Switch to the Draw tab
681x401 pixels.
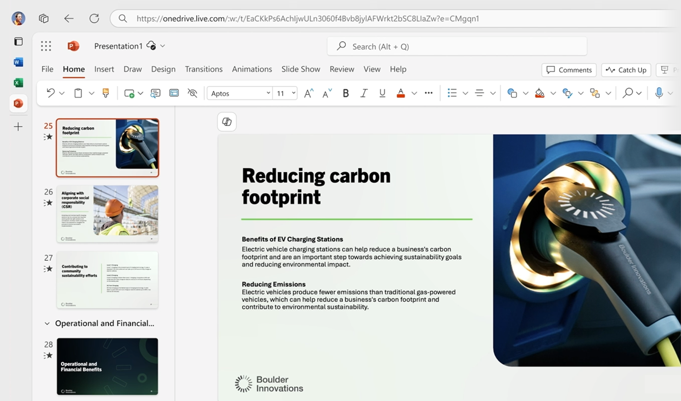click(x=133, y=69)
